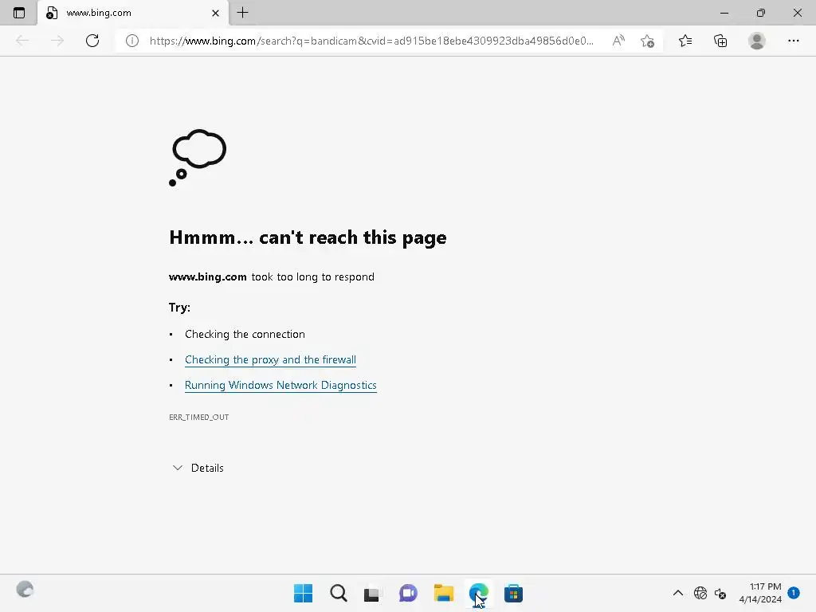
Task: Expand the Details section
Action: (198, 468)
